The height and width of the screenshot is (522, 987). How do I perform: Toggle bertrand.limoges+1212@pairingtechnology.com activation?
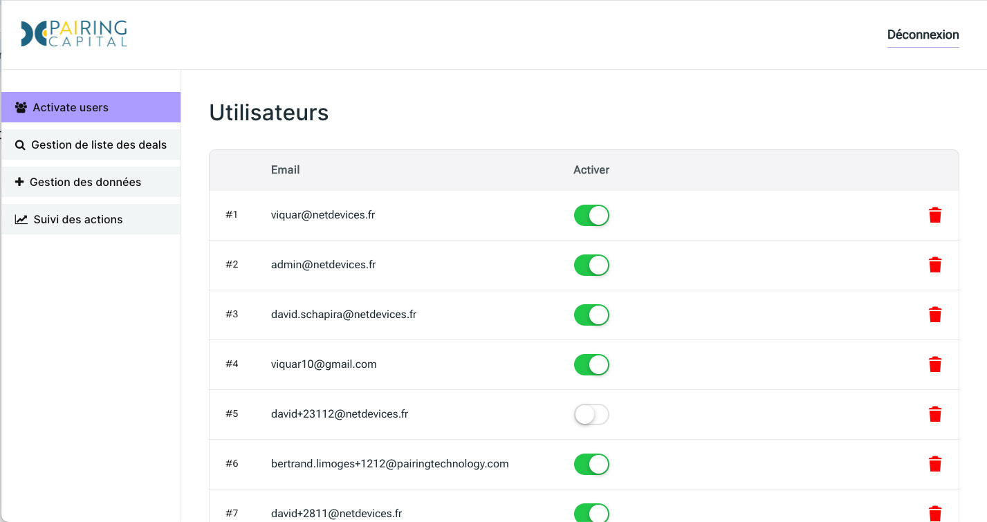click(591, 464)
